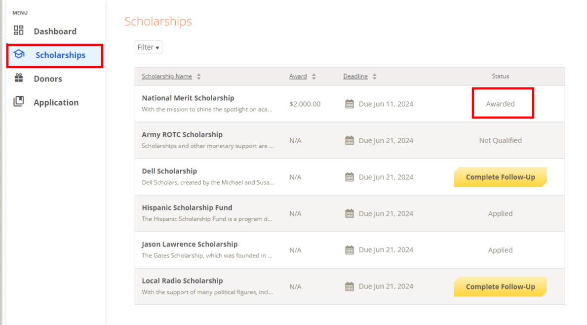Open Application from the sidebar menu
Viewport: 587px width, 325px height.
(x=56, y=102)
